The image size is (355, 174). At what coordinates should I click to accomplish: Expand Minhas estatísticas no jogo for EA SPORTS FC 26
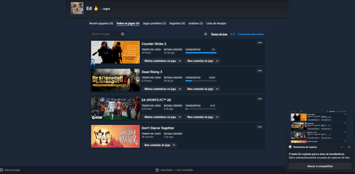(x=162, y=117)
